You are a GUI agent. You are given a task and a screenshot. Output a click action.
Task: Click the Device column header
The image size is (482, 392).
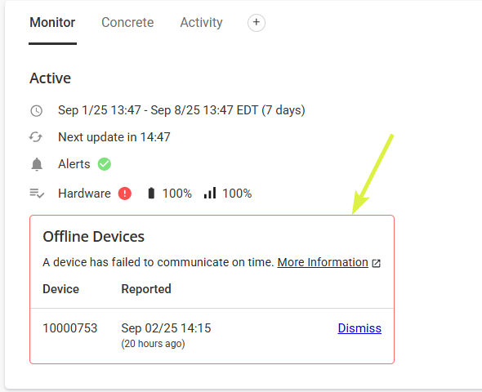[x=61, y=289]
